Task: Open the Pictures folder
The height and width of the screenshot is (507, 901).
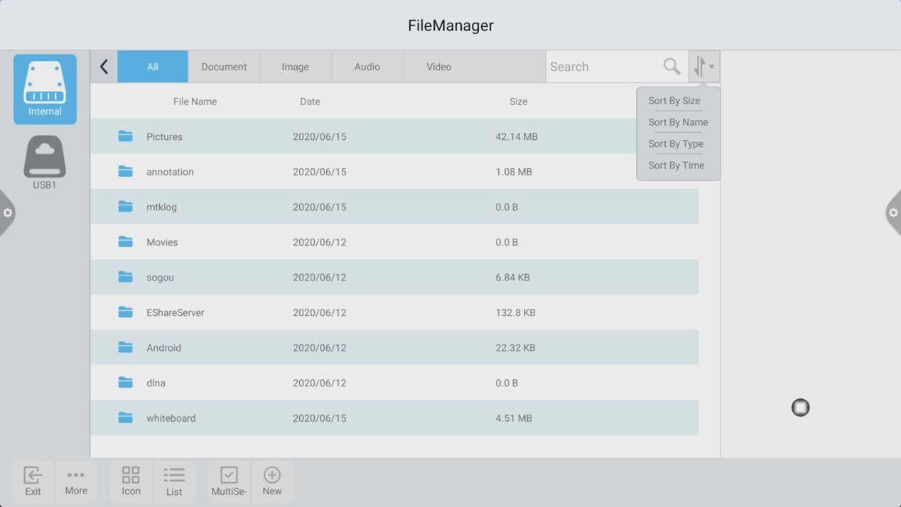Action: 164,136
